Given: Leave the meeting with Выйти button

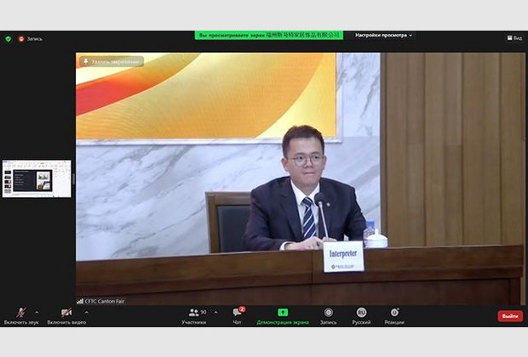Looking at the screenshot, I should click(x=509, y=316).
